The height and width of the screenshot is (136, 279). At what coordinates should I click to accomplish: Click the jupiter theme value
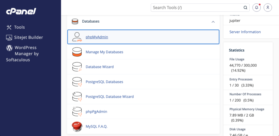(x=235, y=20)
